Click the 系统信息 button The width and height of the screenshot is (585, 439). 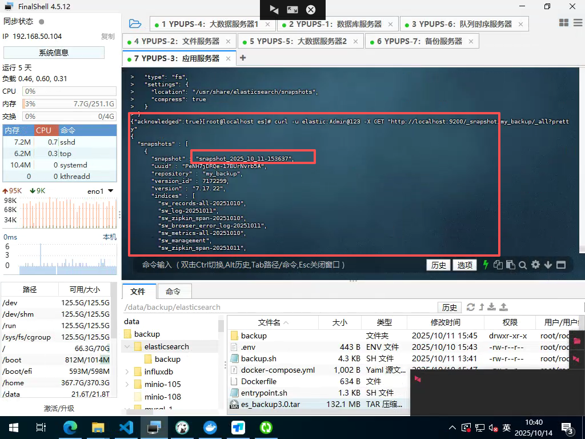[x=54, y=53]
